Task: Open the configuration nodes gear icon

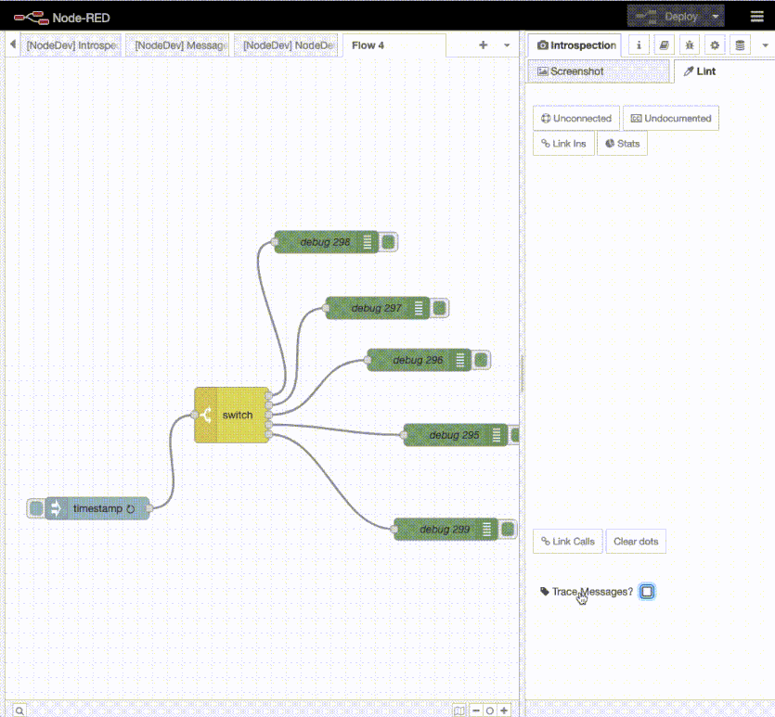Action: pyautogui.click(x=715, y=45)
